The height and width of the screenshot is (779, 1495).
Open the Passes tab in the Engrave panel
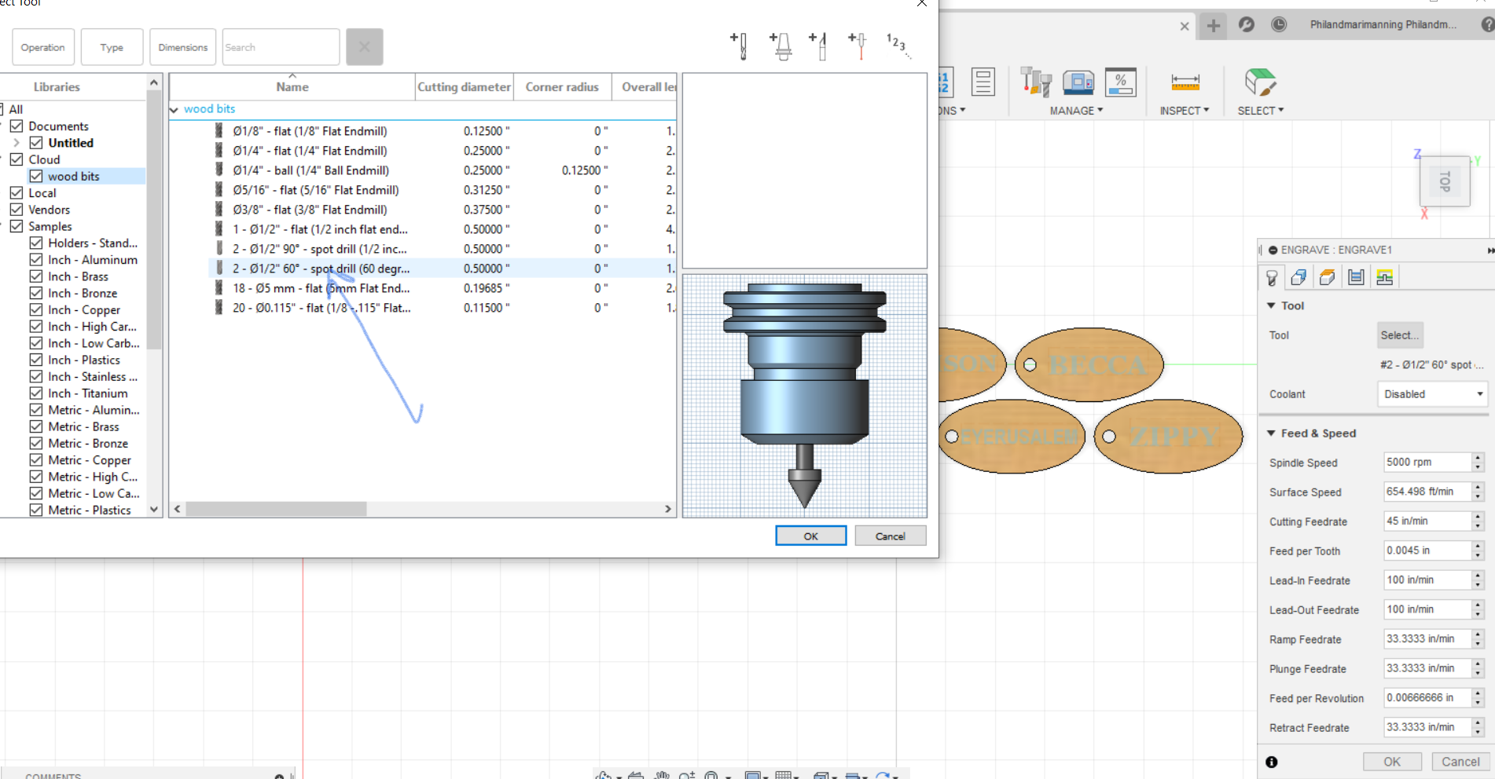(x=1355, y=276)
